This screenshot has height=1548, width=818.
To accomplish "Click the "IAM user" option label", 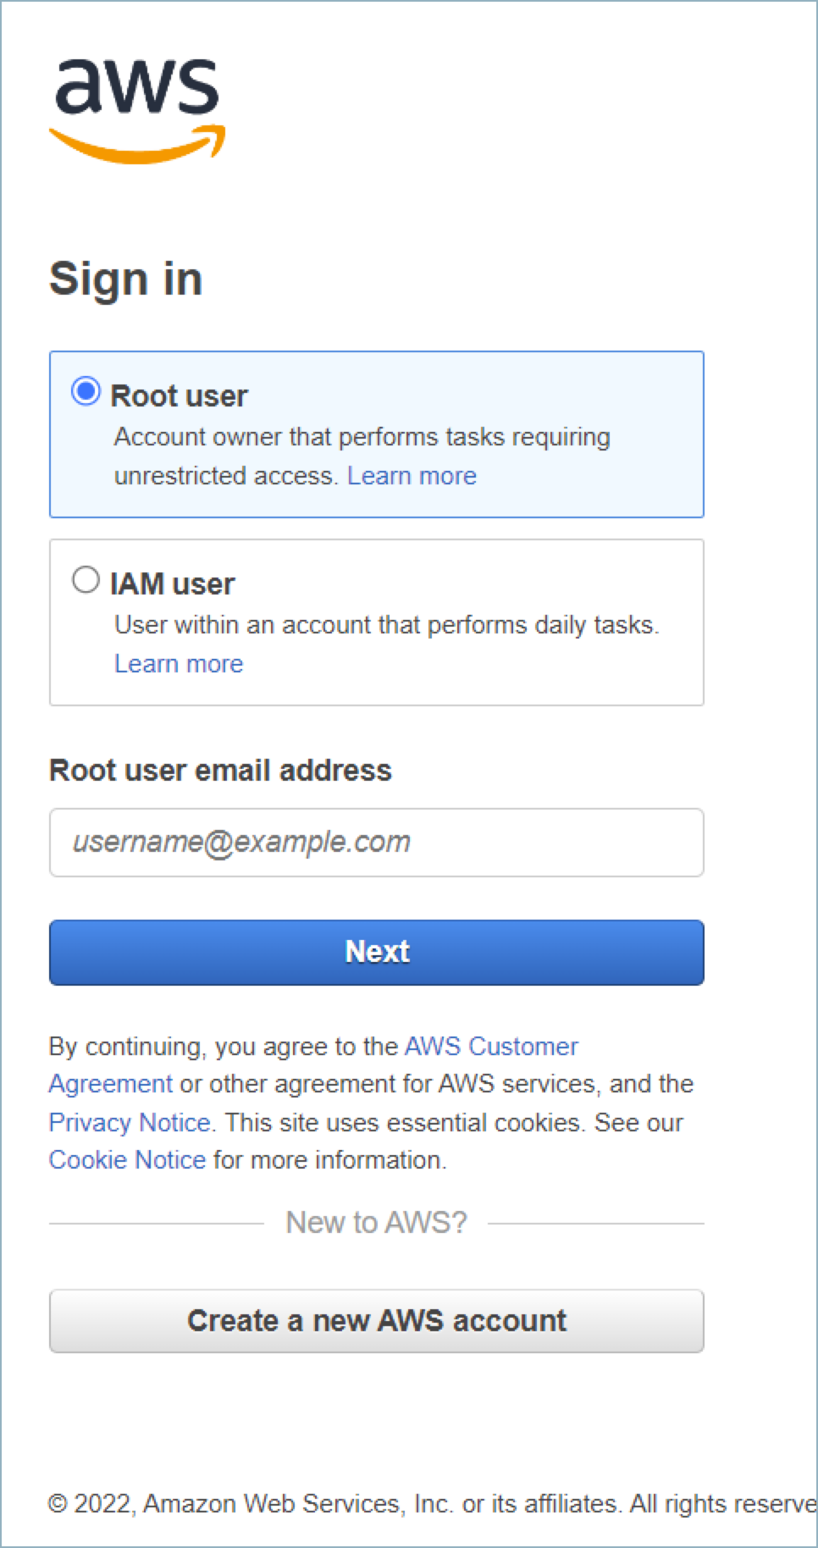I will click(x=173, y=583).
